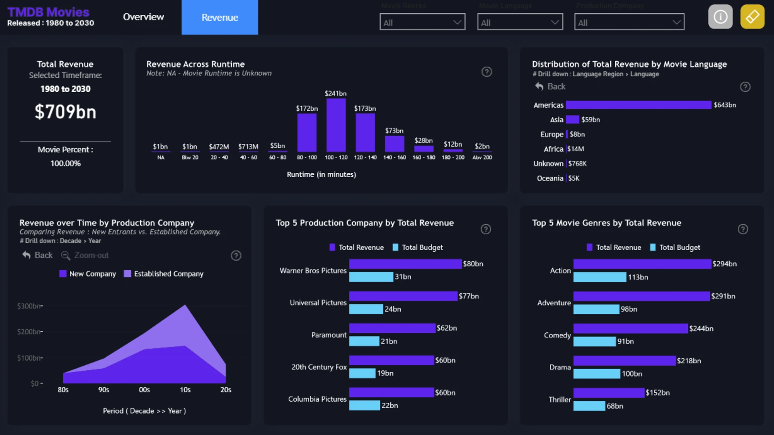Image resolution: width=774 pixels, height=435 pixels.
Task: Click the Comedy genre total budget bar
Action: tap(595, 342)
